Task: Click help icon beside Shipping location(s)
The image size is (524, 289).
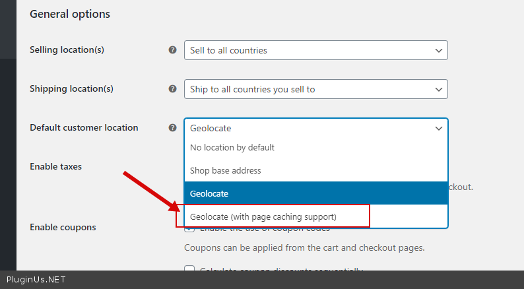Action: 172,89
